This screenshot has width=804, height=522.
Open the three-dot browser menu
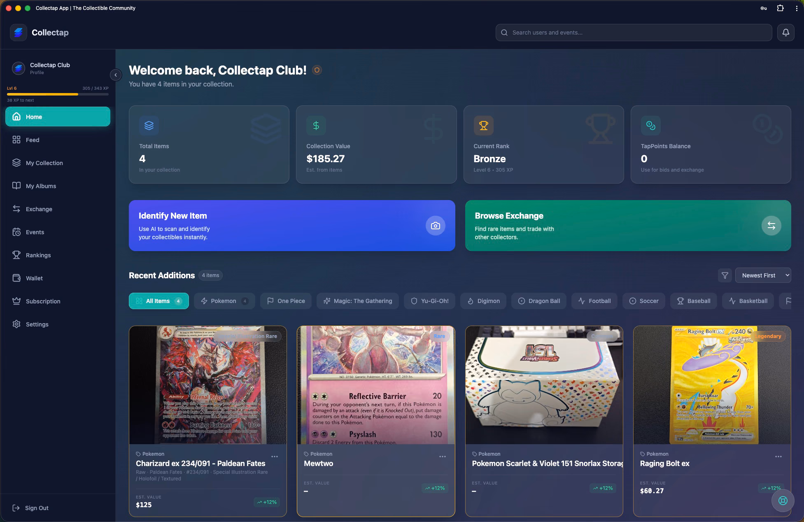[x=797, y=8]
